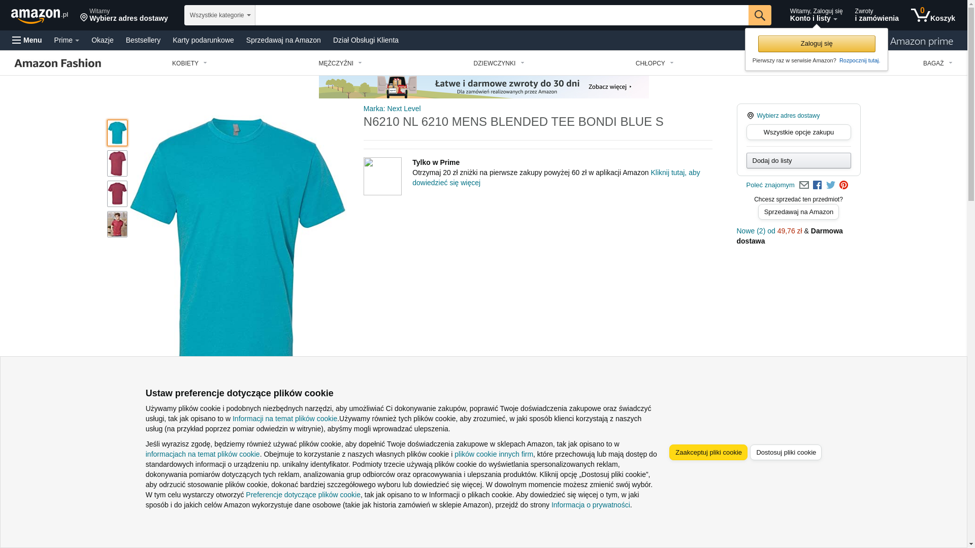Screen dimensions: 975x548
Task: Click Dostosuj pliki cookie button
Action: coord(786,453)
